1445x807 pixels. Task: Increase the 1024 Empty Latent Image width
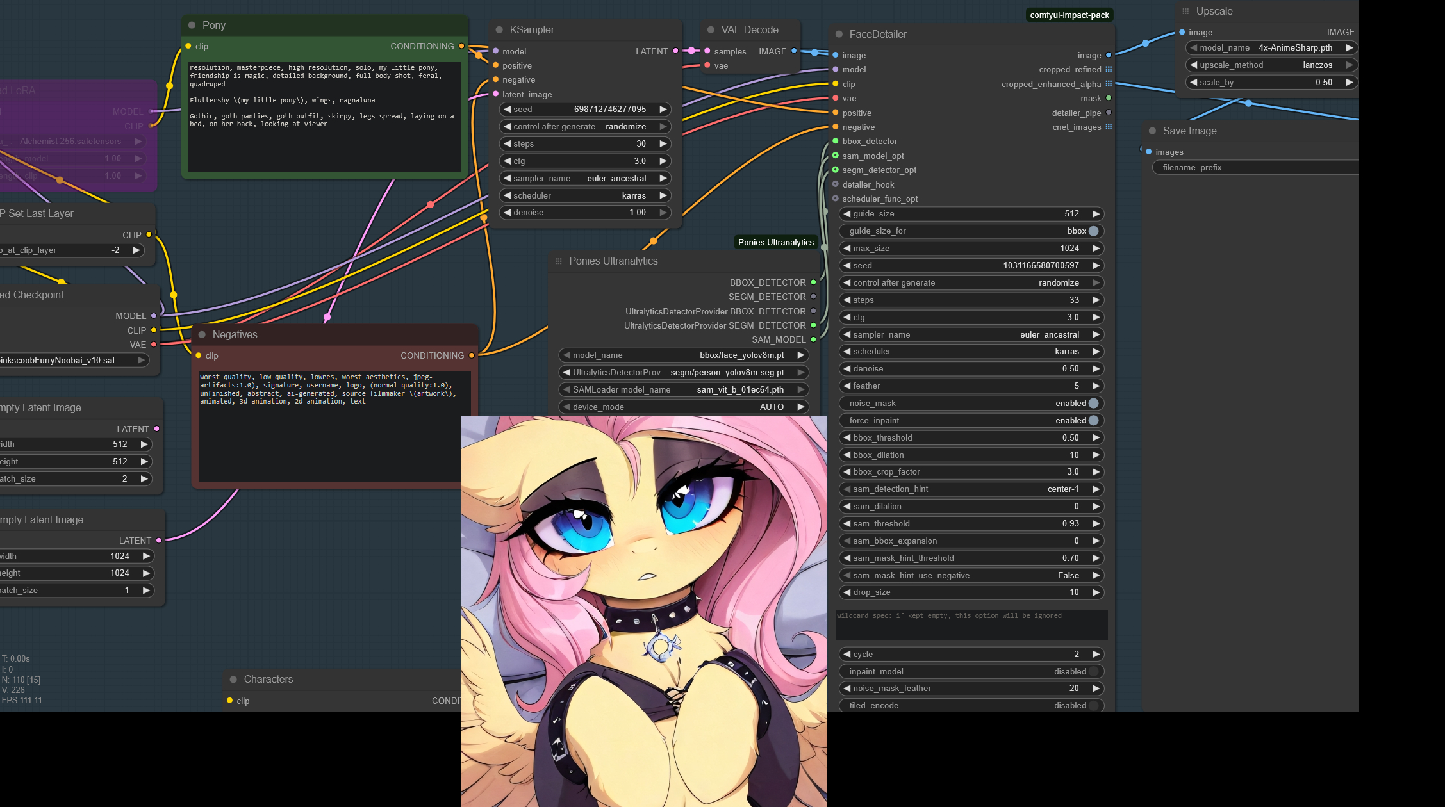coord(146,557)
